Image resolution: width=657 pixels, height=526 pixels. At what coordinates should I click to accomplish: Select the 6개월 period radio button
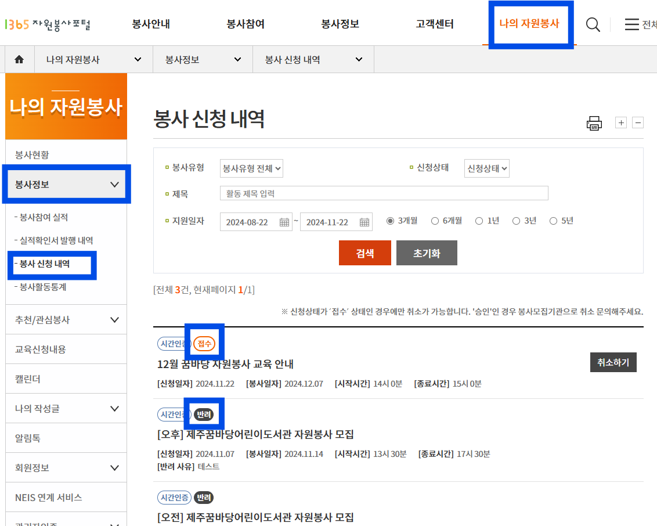tap(435, 221)
